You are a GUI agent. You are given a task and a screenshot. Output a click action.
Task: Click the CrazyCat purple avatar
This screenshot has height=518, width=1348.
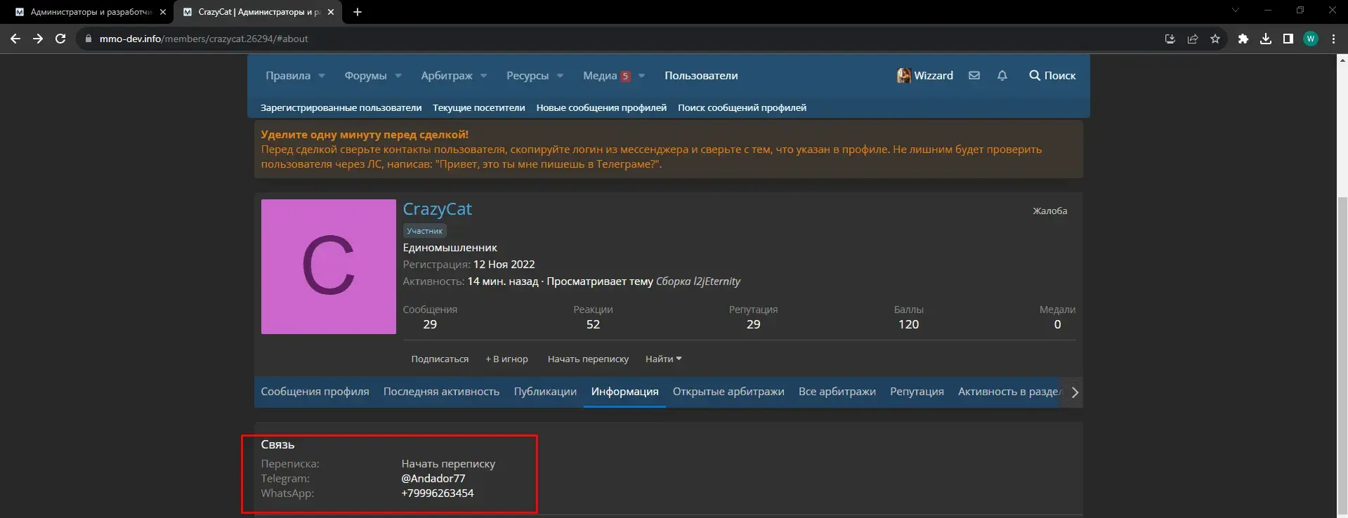tap(329, 267)
